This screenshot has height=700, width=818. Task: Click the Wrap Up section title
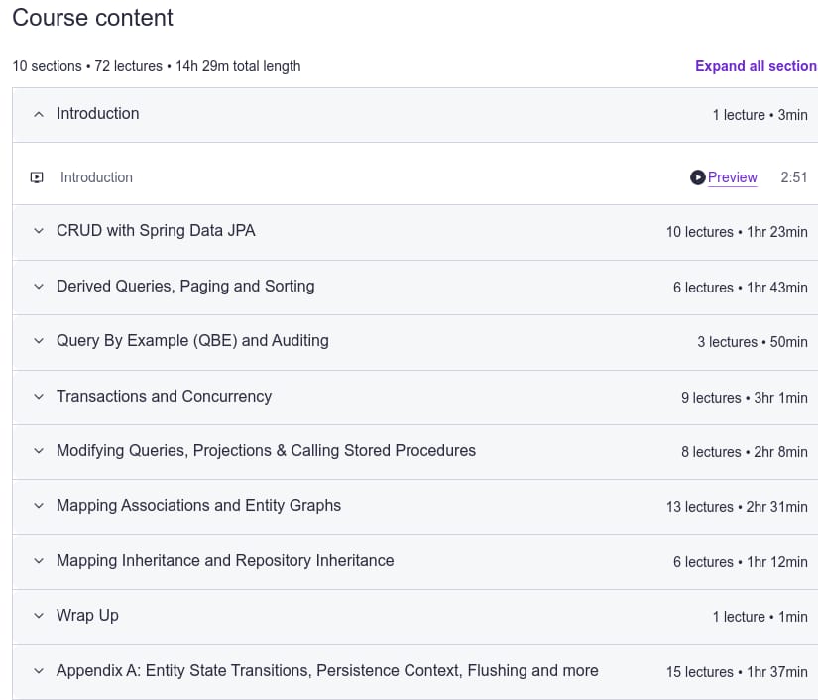click(x=87, y=615)
